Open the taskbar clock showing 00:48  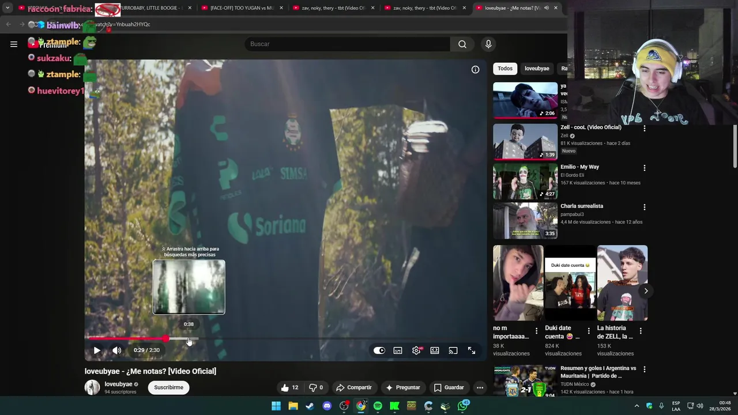[x=720, y=406]
